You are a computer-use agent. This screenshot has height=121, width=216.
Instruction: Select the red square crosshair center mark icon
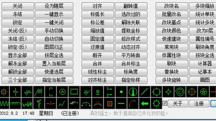(x=4, y=92)
